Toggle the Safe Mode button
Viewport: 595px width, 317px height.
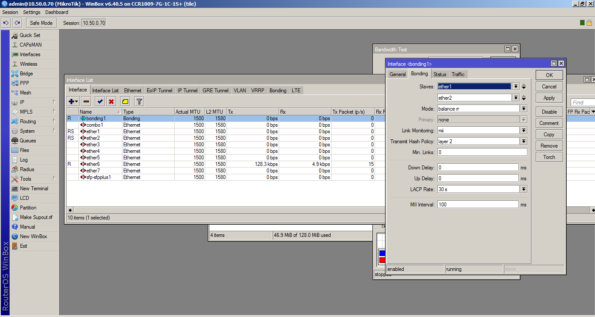click(41, 23)
